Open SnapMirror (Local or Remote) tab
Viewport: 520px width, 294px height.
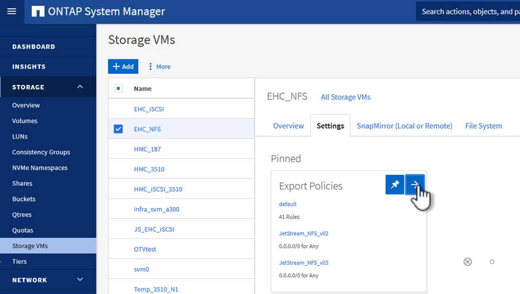[404, 126]
